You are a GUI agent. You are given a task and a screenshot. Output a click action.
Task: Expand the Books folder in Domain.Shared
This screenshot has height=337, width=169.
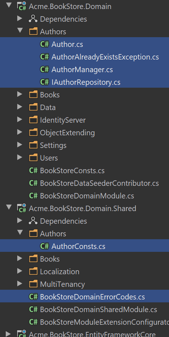tap(20, 258)
